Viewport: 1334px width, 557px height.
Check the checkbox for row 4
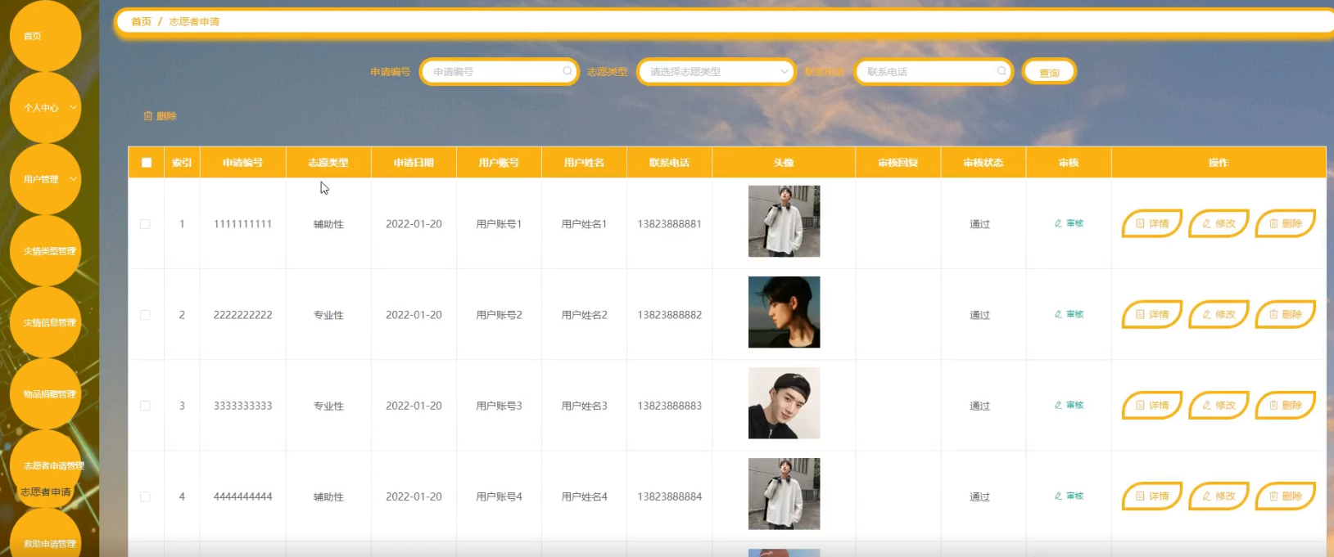(145, 496)
